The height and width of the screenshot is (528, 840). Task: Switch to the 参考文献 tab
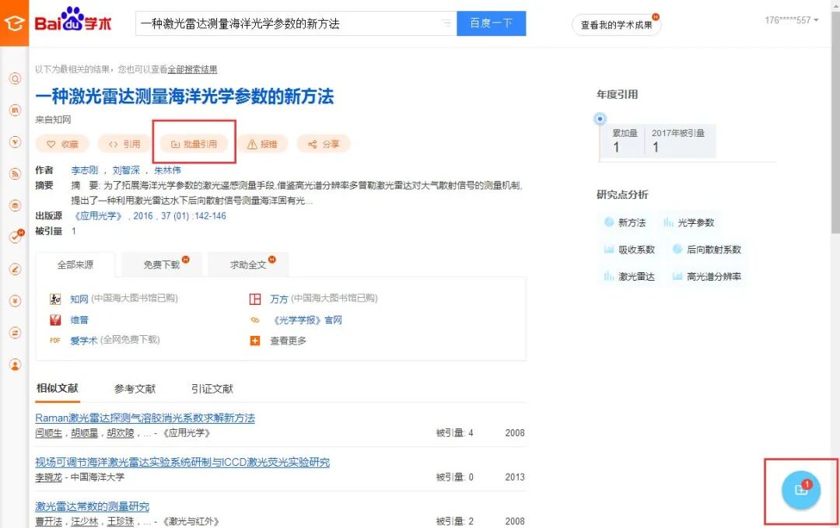coord(135,389)
